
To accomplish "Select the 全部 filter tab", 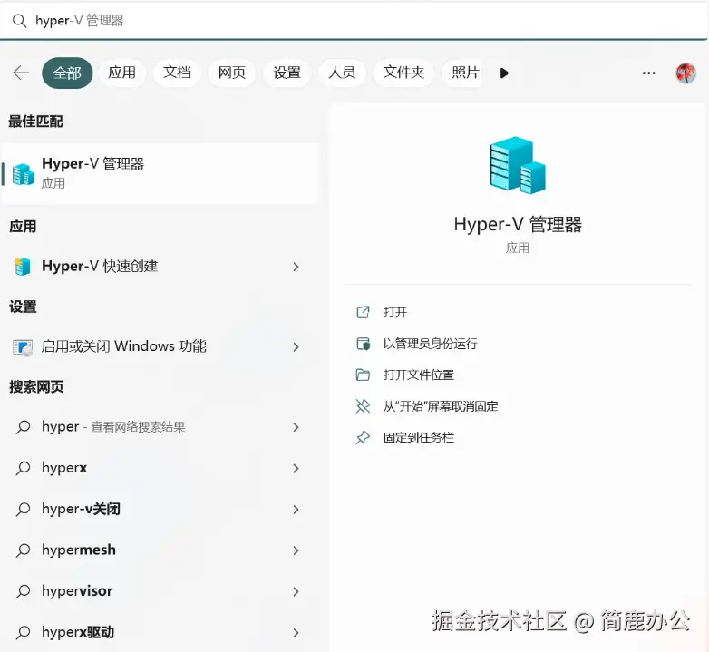I will [67, 73].
